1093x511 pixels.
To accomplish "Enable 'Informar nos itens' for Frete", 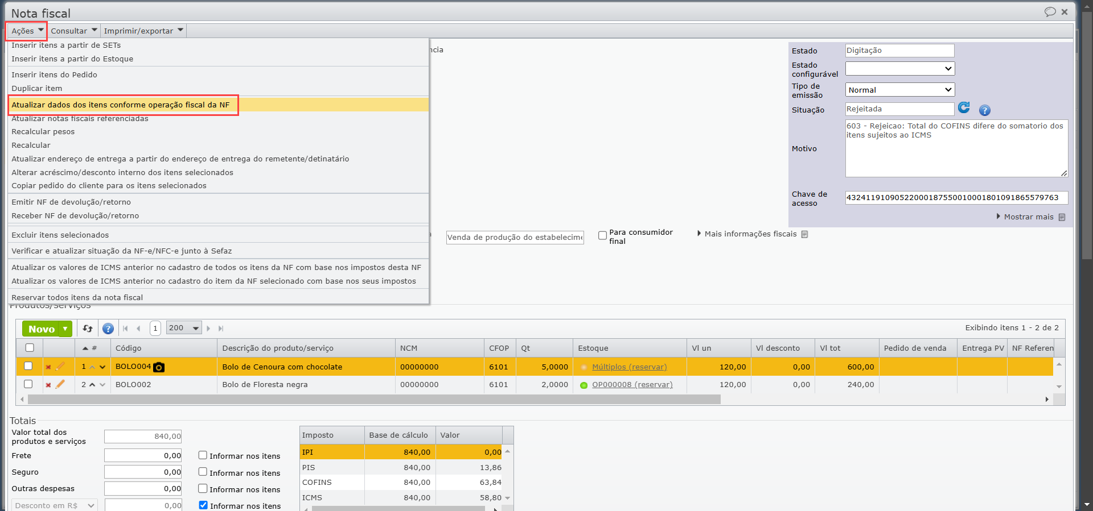I will (203, 455).
